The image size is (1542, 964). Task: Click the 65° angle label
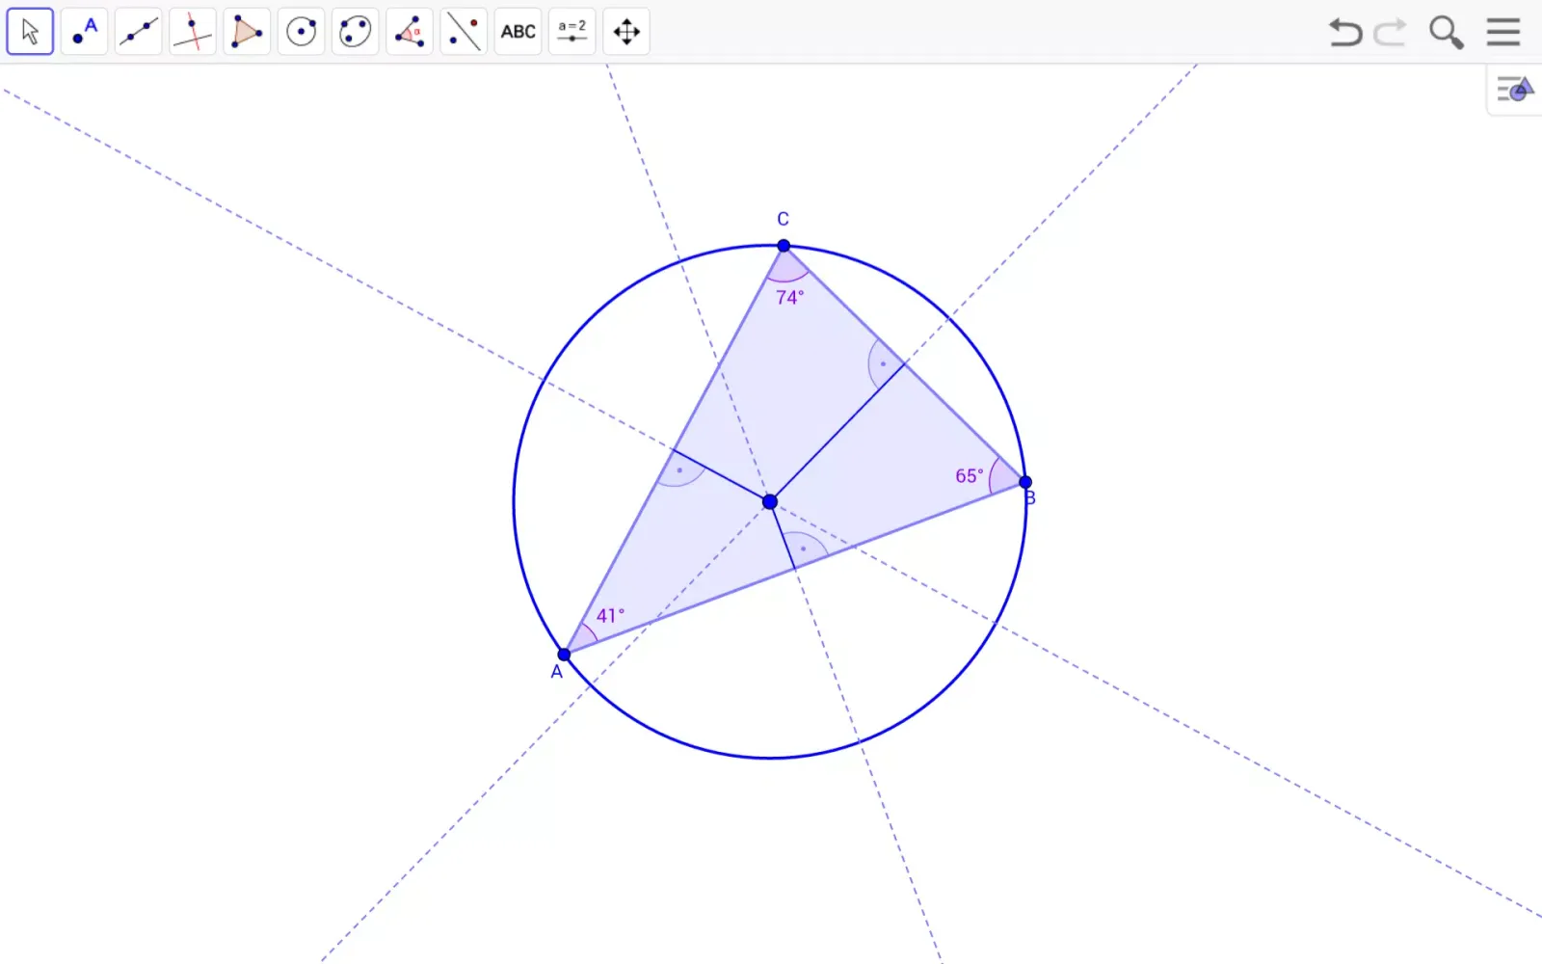[x=970, y=476]
